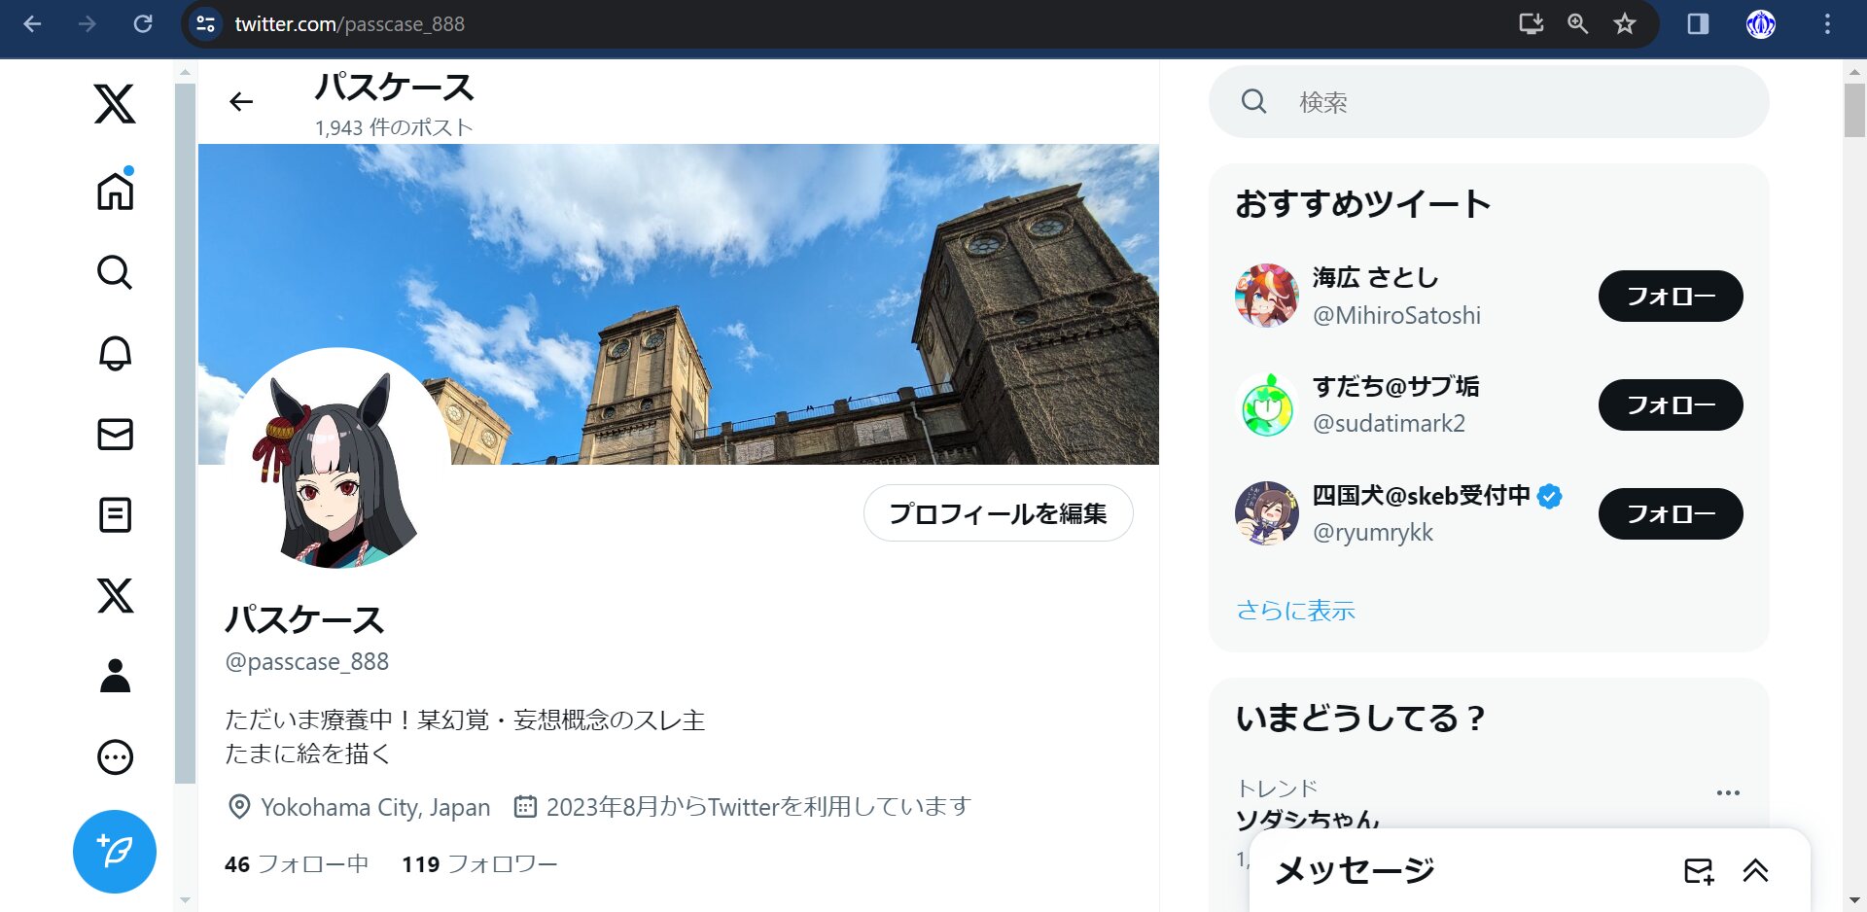
Task: Toggle the browser side panel
Action: coord(1698,24)
